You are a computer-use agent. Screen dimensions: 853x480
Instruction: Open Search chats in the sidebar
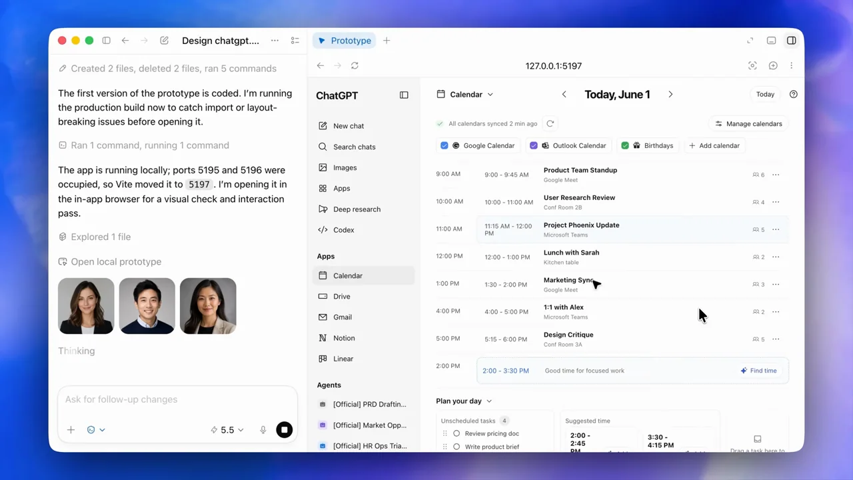[363, 147]
